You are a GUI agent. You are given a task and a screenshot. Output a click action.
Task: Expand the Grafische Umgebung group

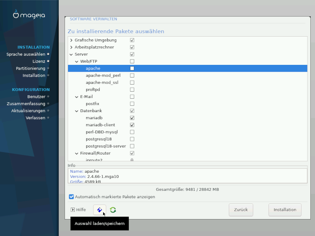[x=71, y=40]
